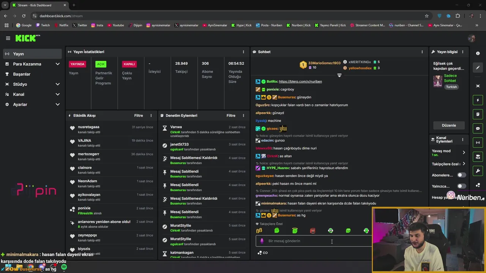The image size is (486, 273).
Task: Open the browser extensions puzzle icon
Action: click(x=458, y=16)
